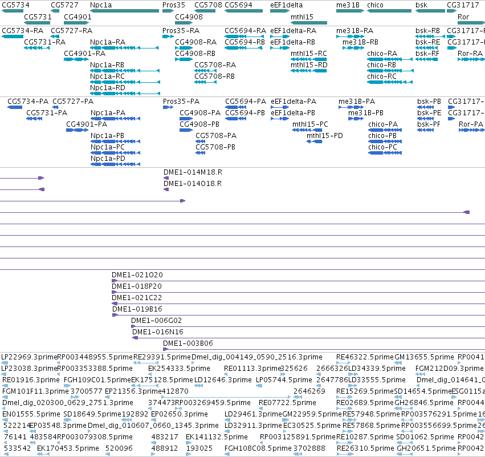
Task: Click the CG5727 gene name
Action: 64,5
